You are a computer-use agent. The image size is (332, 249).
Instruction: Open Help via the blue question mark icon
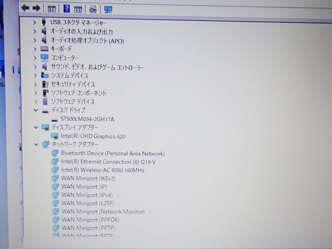point(66,9)
